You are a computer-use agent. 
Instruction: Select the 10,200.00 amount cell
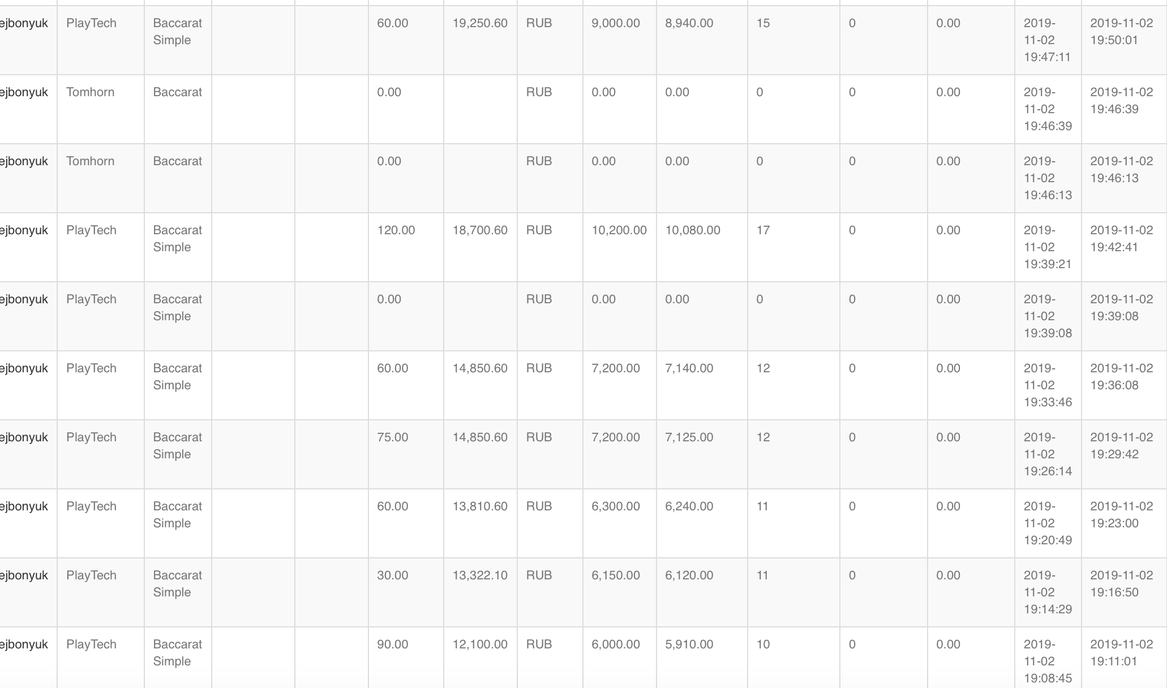point(619,230)
